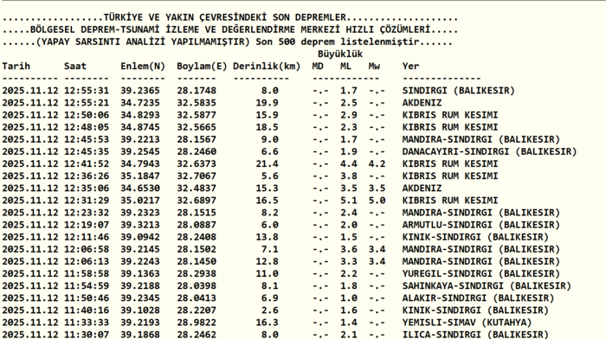606x339 pixels.
Task: Click depth value 21.4
Action: pyautogui.click(x=267, y=163)
